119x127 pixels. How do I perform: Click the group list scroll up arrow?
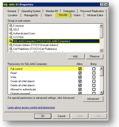click(101, 25)
